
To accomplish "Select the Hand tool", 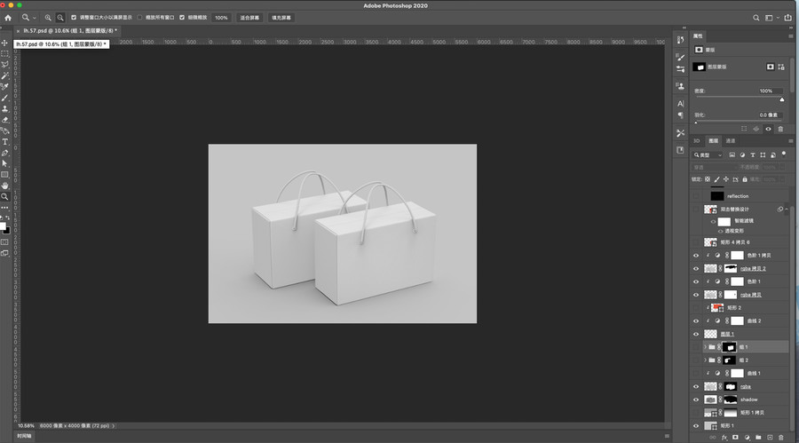I will pos(5,186).
